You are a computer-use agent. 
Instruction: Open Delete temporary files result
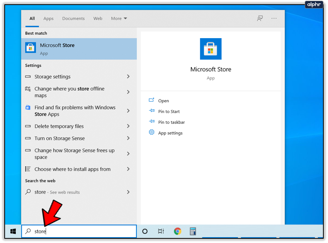[79, 126]
